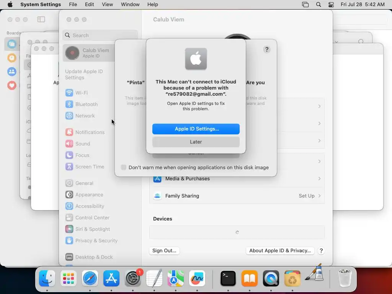The width and height of the screenshot is (392, 294).
Task: Open TextEdit from the Dock
Action: (x=154, y=278)
